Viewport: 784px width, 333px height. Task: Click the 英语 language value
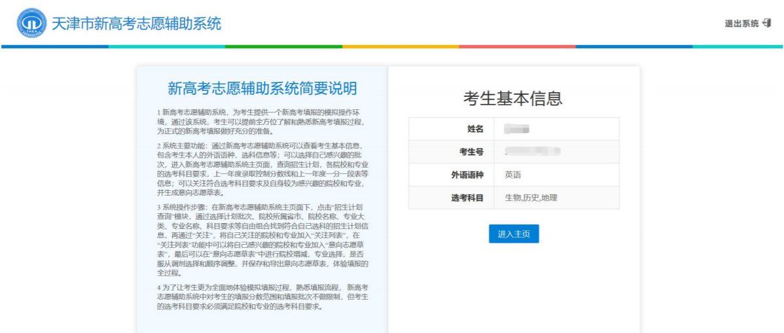513,175
